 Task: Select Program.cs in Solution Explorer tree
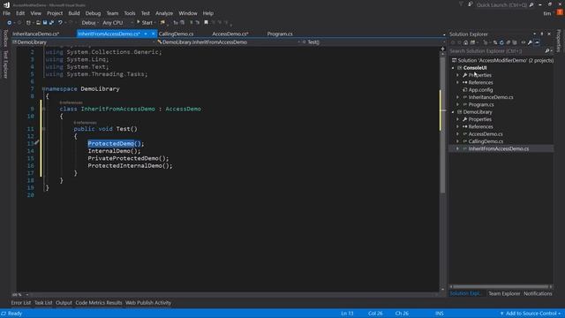(480, 105)
